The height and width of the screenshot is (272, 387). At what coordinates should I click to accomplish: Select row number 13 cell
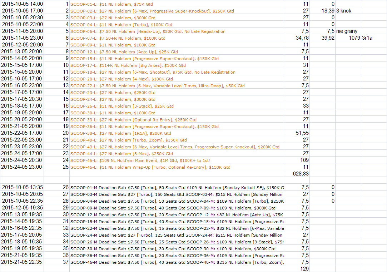click(x=56, y=85)
